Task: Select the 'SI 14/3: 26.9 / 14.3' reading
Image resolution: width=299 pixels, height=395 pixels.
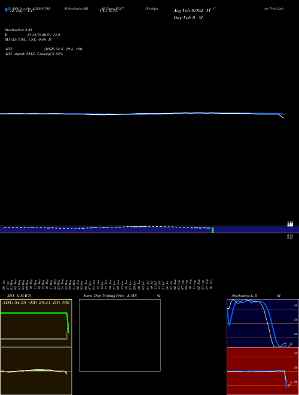Action: coord(44,35)
